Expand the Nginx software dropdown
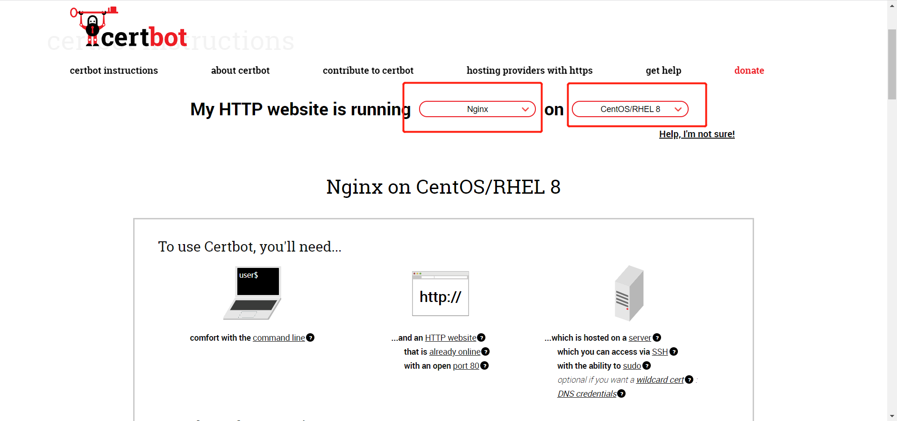The width and height of the screenshot is (897, 421). [477, 109]
